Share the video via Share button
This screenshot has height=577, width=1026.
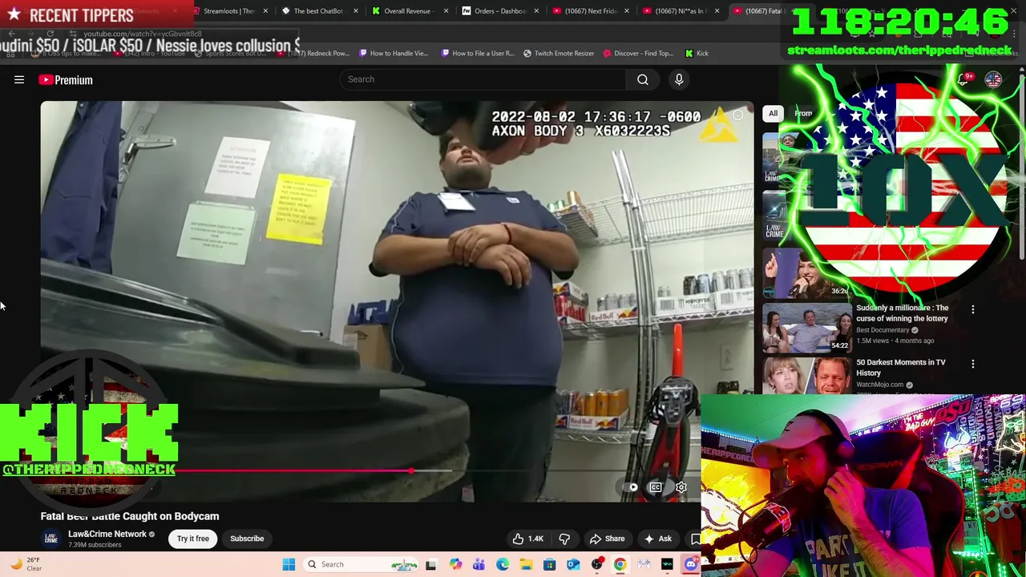[607, 539]
